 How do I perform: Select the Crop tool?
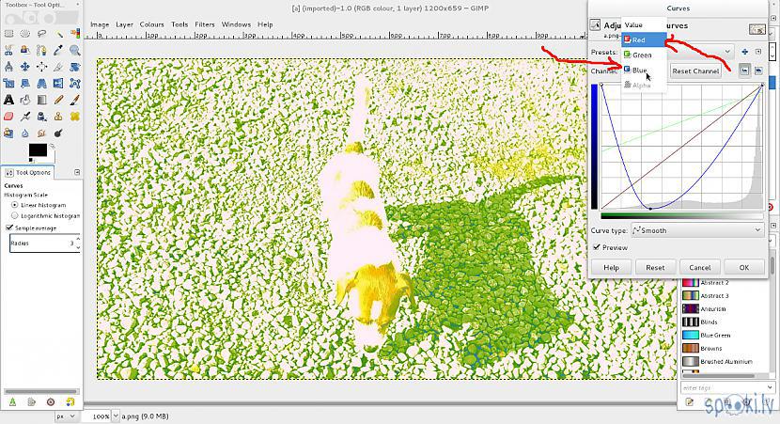pos(58,67)
